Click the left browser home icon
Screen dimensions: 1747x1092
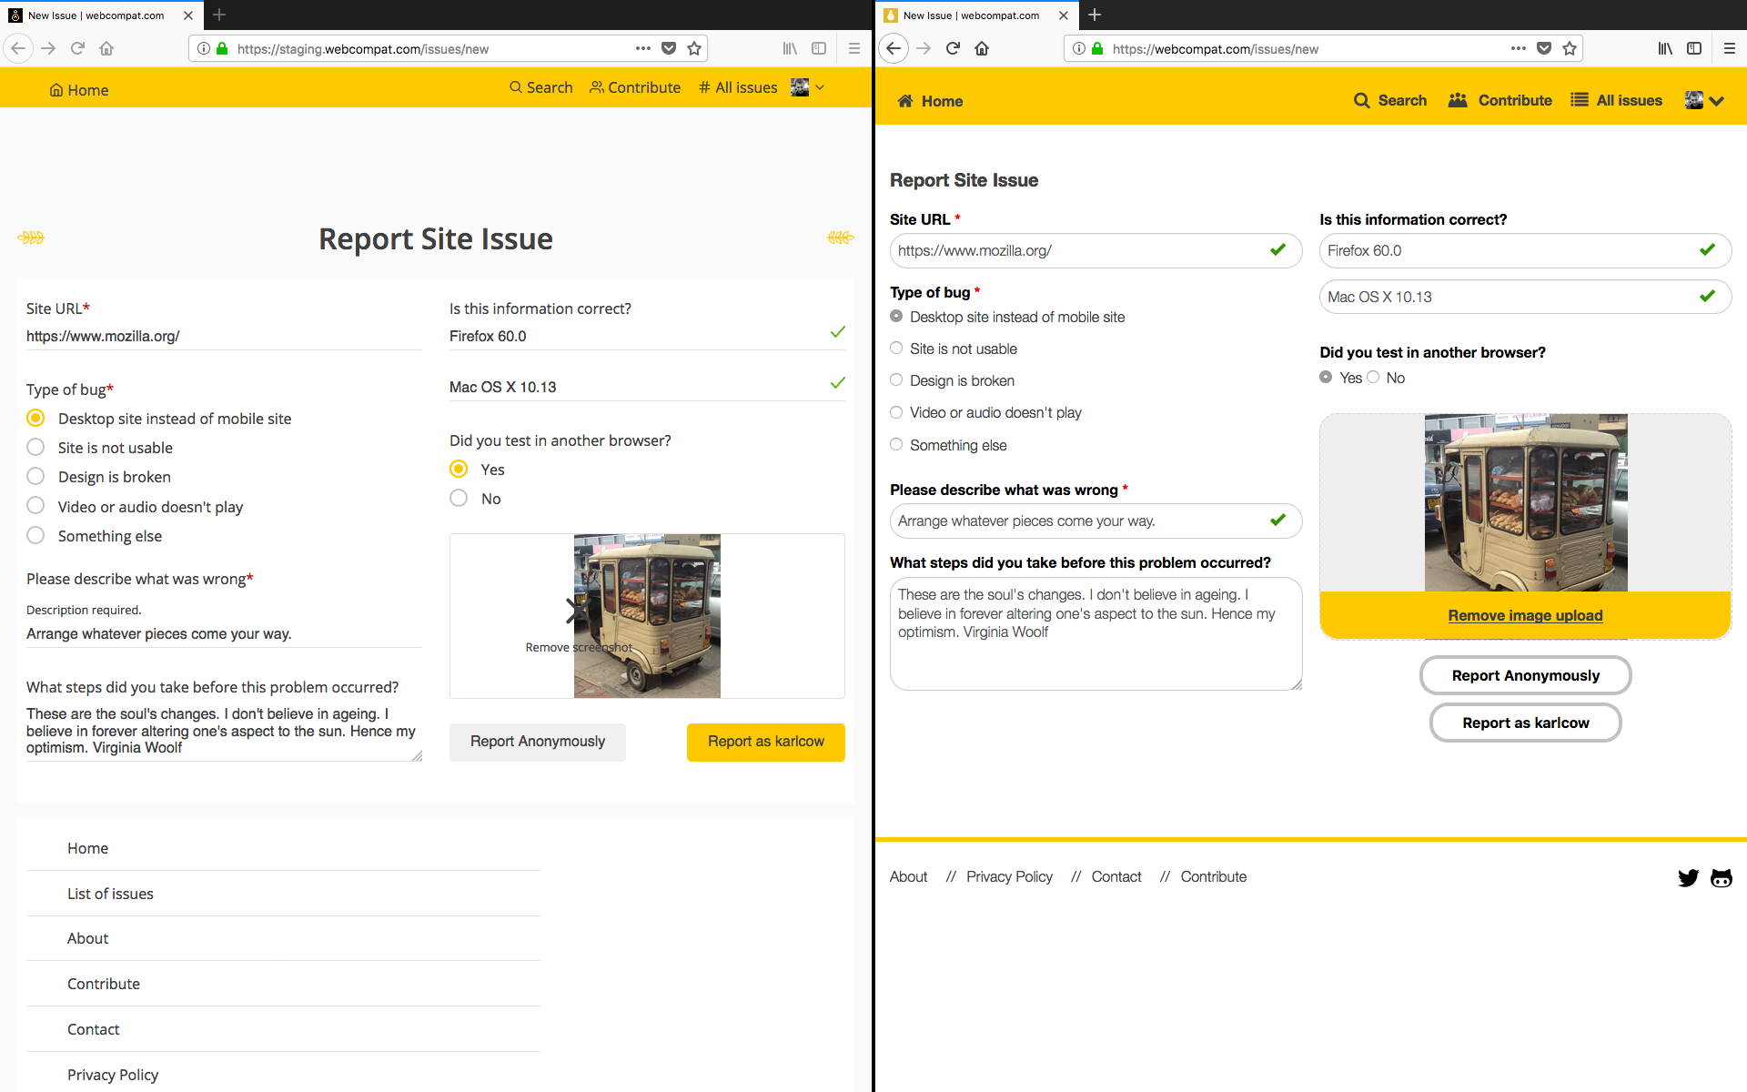(x=106, y=48)
